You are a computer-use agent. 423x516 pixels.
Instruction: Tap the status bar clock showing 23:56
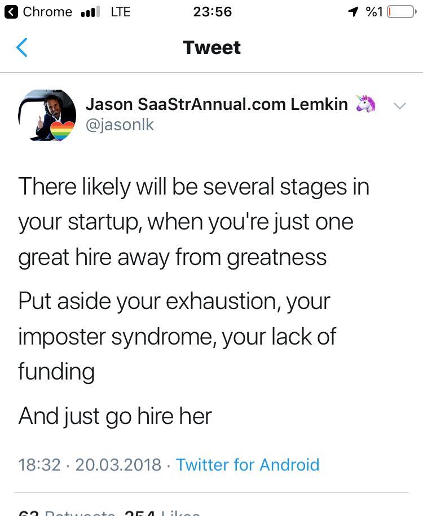[x=212, y=11]
